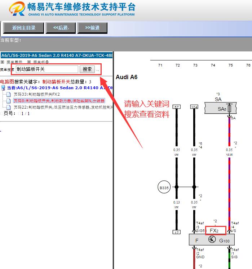Click the transistor symbol in F/G100 box
The width and height of the screenshot is (252, 269).
coord(212,239)
